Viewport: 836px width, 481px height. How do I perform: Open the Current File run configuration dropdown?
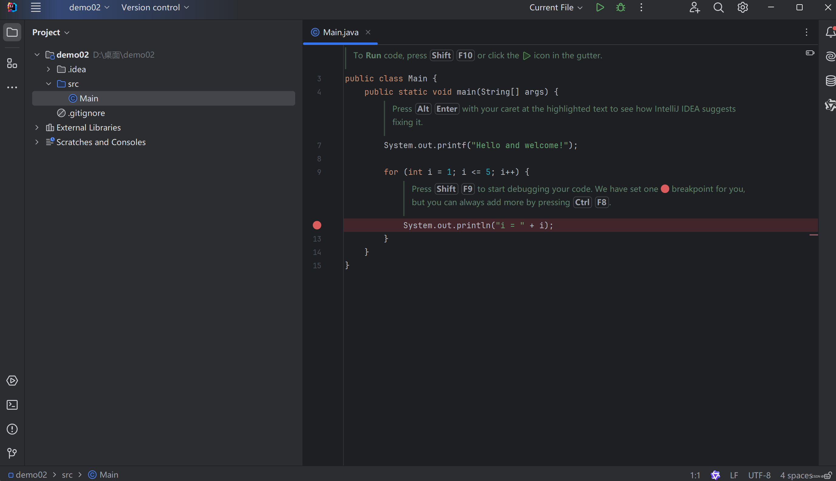[x=556, y=7]
